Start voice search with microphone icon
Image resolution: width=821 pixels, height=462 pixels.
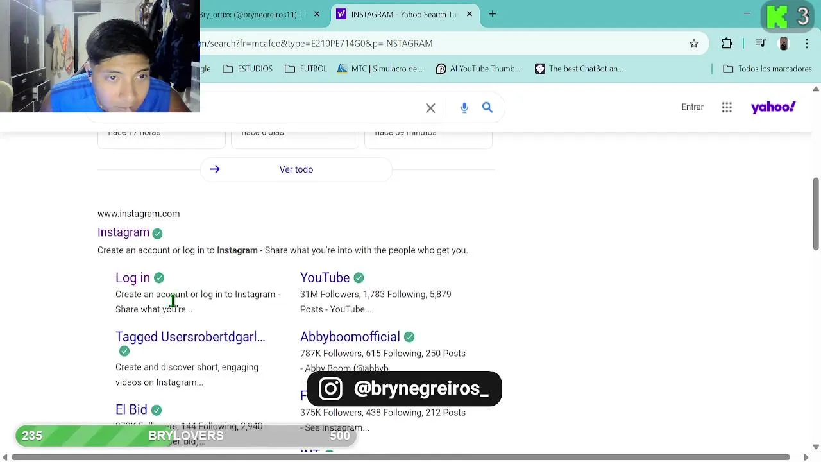pos(464,108)
